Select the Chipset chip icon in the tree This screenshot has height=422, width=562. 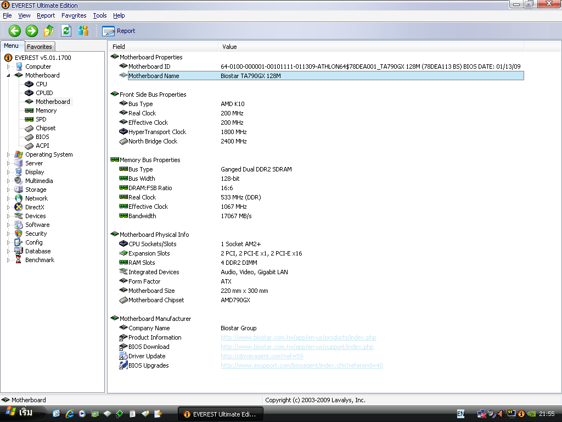coord(29,128)
